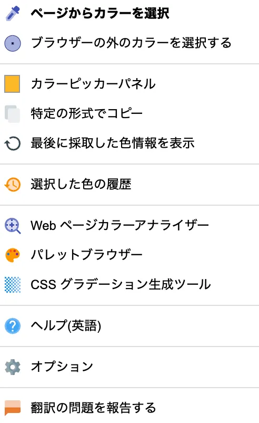The height and width of the screenshot is (423, 259).
Task: Click the checkered CSS gradient icon
Action: [x=13, y=285]
